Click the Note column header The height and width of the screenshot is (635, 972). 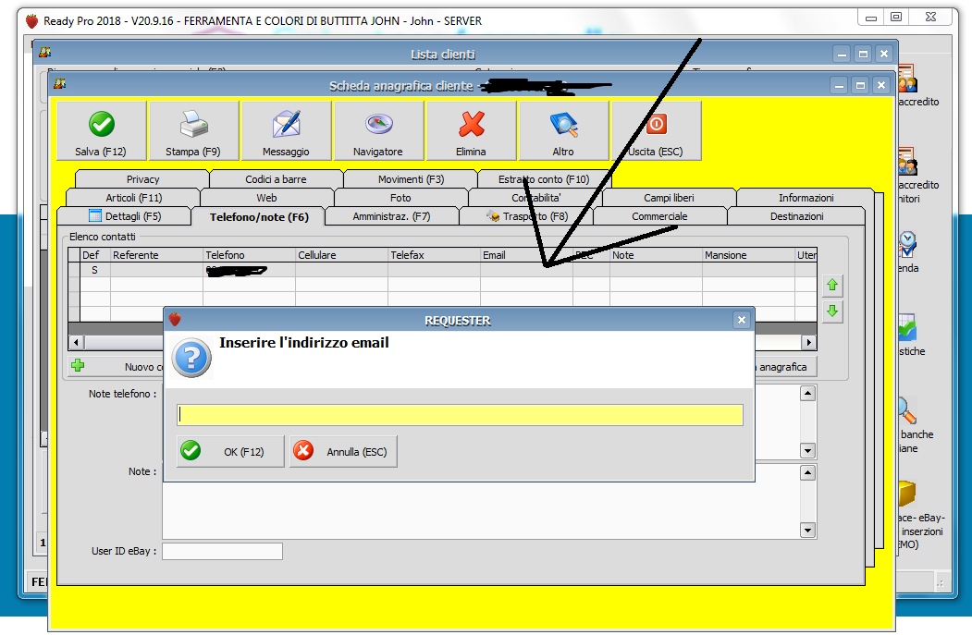(656, 254)
